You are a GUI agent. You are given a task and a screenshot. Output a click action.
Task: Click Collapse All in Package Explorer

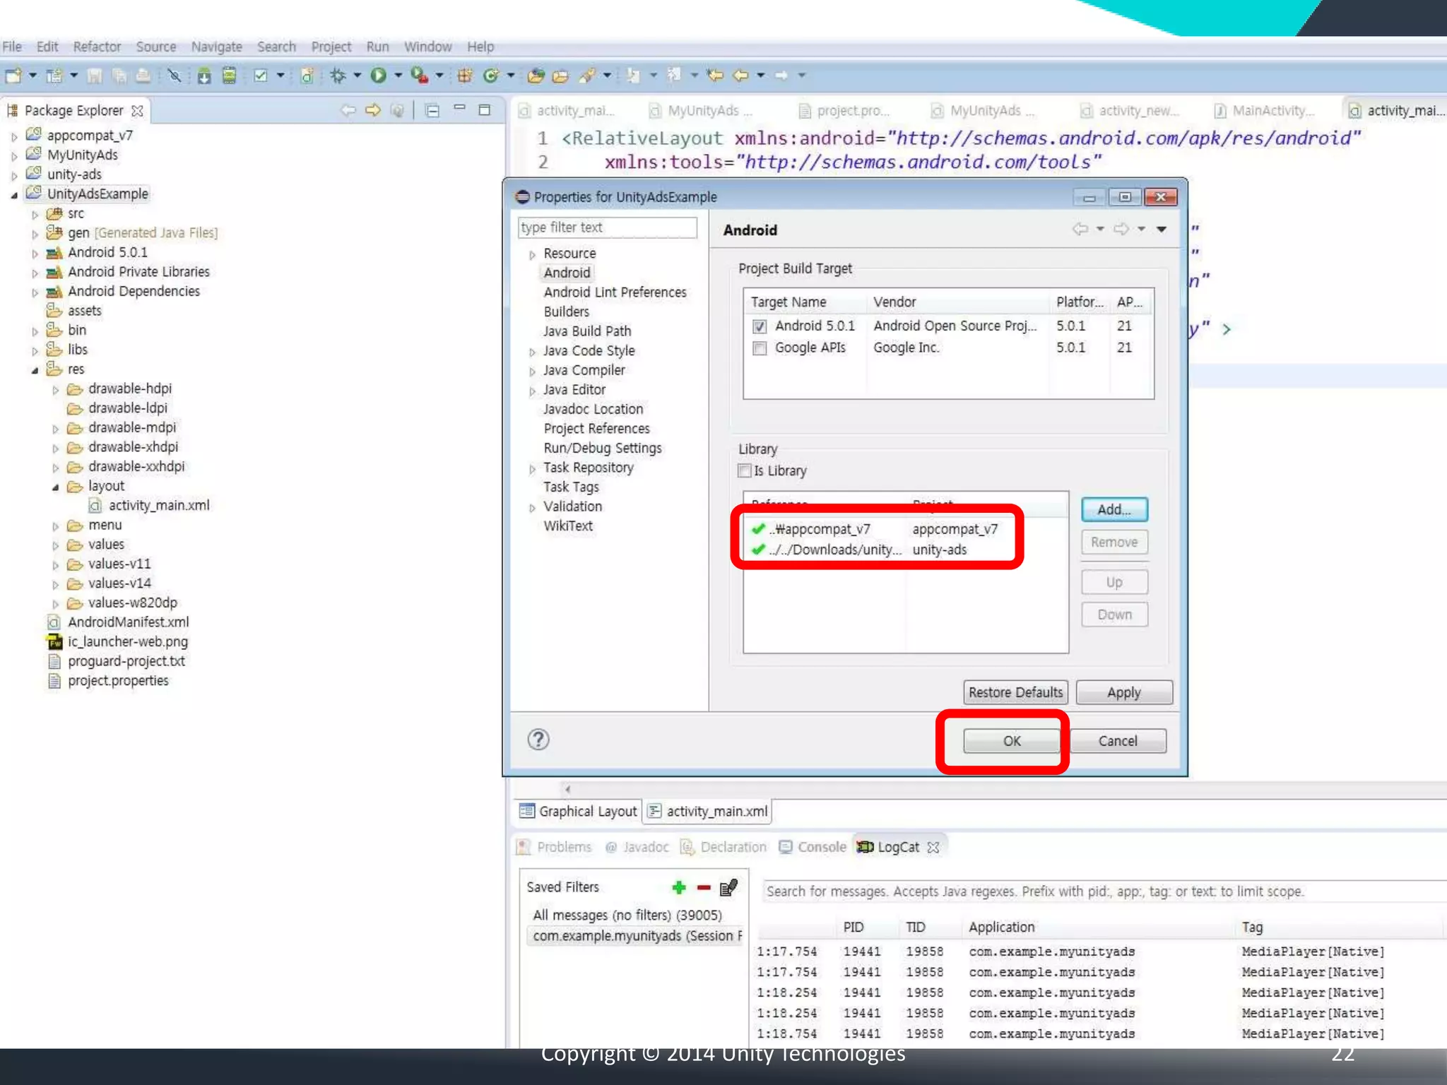pos(432,110)
